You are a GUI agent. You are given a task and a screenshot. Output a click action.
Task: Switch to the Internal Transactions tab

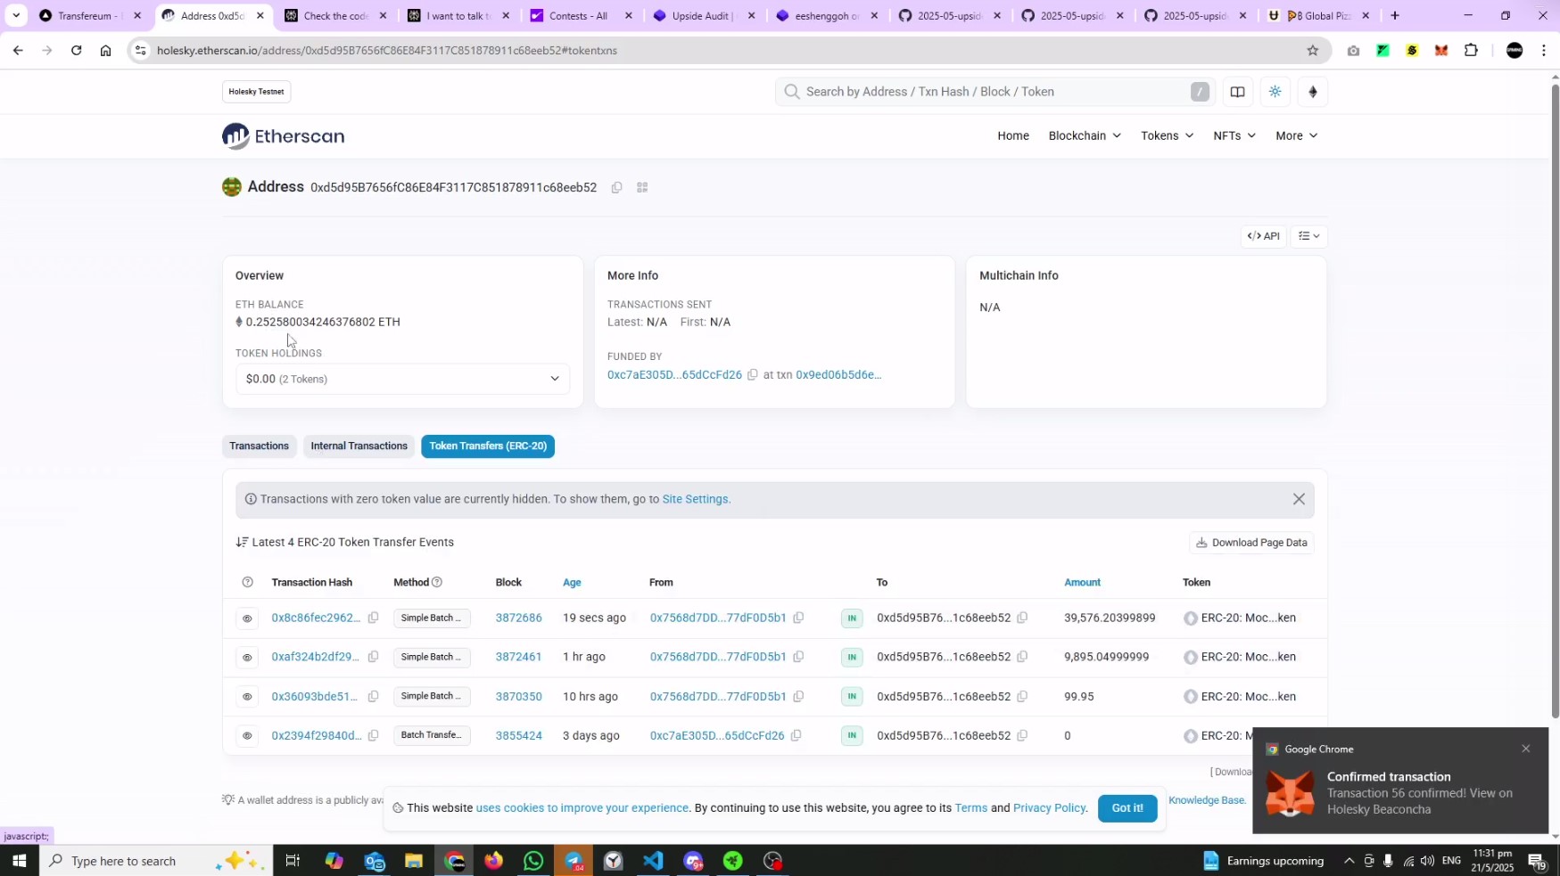pos(359,446)
